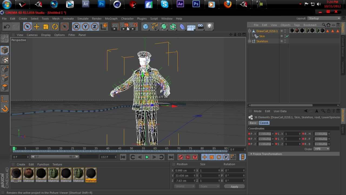Click the Apply button in coordinates panel

(234, 187)
